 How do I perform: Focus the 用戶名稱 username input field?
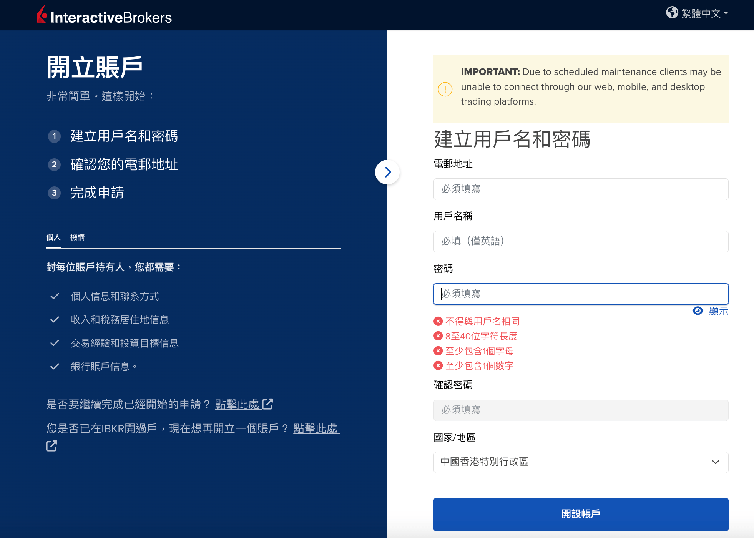coord(581,242)
